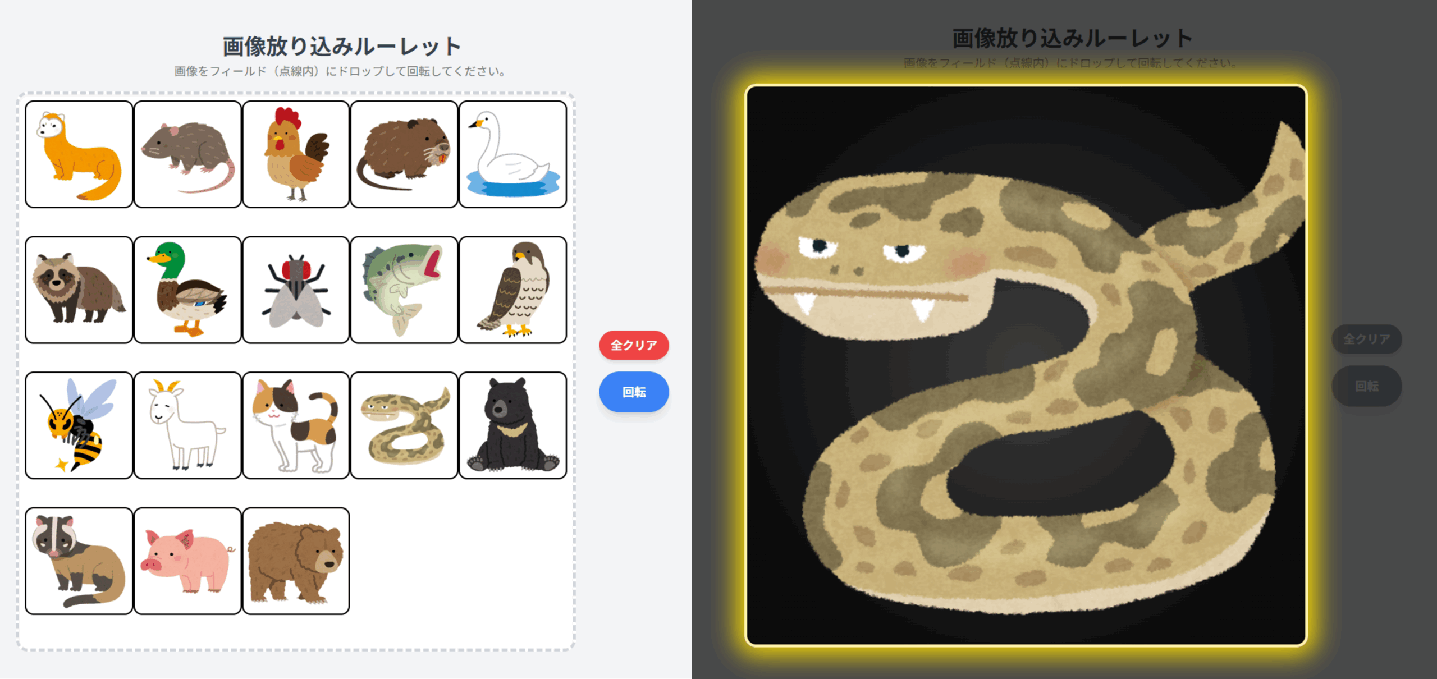Click the hornet image card
Image resolution: width=1437 pixels, height=679 pixels.
(x=79, y=425)
